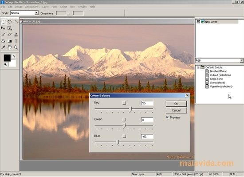Select the Gradient tool

point(10,41)
